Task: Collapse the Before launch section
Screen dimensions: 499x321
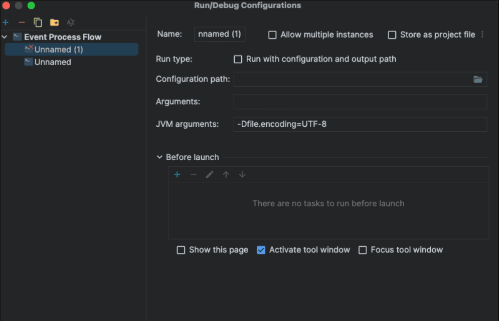Action: point(159,157)
